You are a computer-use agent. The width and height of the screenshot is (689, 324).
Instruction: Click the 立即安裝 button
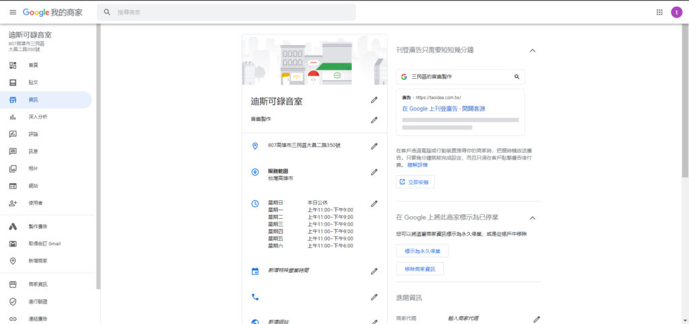click(x=415, y=182)
